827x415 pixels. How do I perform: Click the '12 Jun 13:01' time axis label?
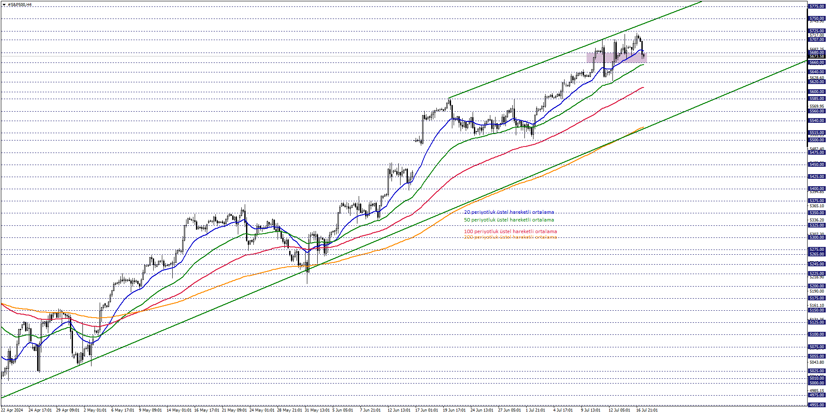(399, 410)
